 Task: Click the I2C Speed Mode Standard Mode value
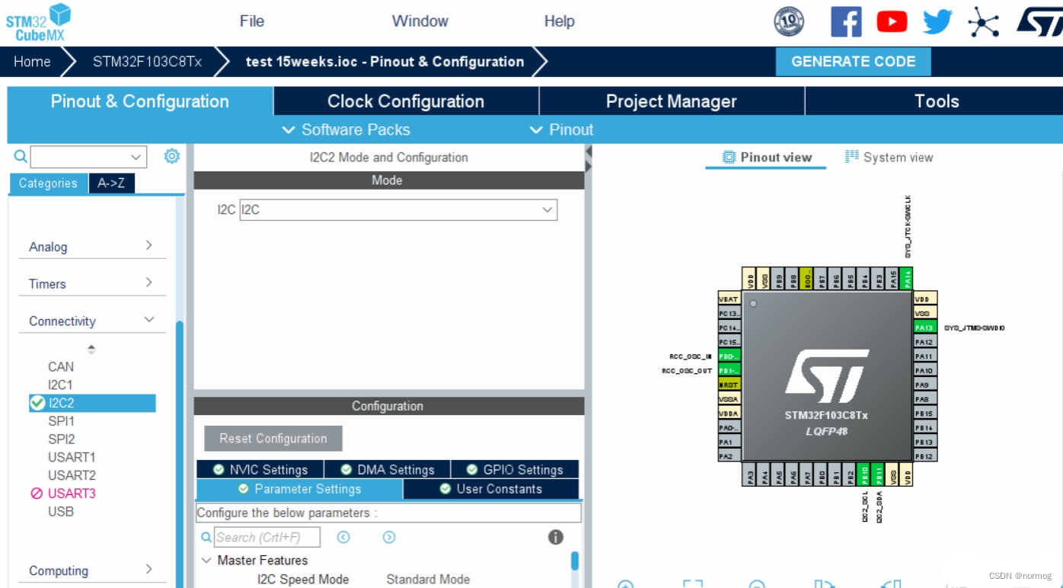[x=428, y=580]
